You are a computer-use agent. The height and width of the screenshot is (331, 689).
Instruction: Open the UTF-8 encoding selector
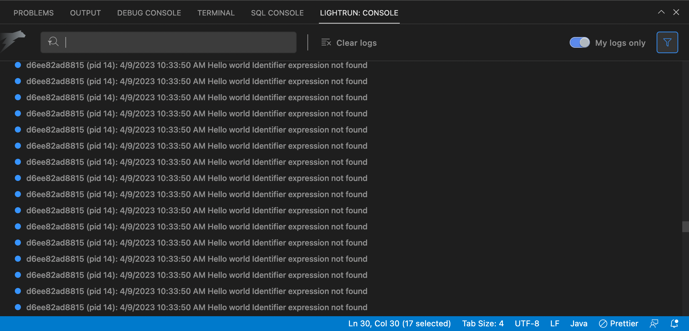pyautogui.click(x=527, y=324)
